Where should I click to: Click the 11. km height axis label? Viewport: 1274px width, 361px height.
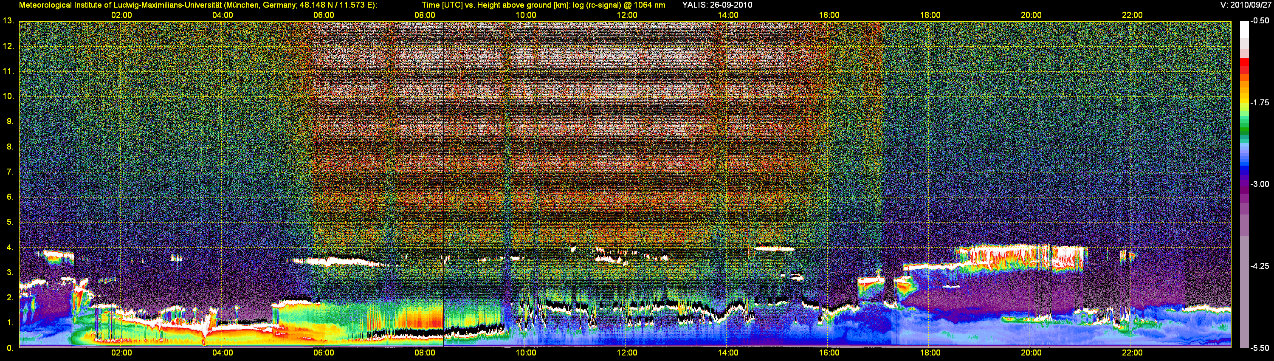8,71
